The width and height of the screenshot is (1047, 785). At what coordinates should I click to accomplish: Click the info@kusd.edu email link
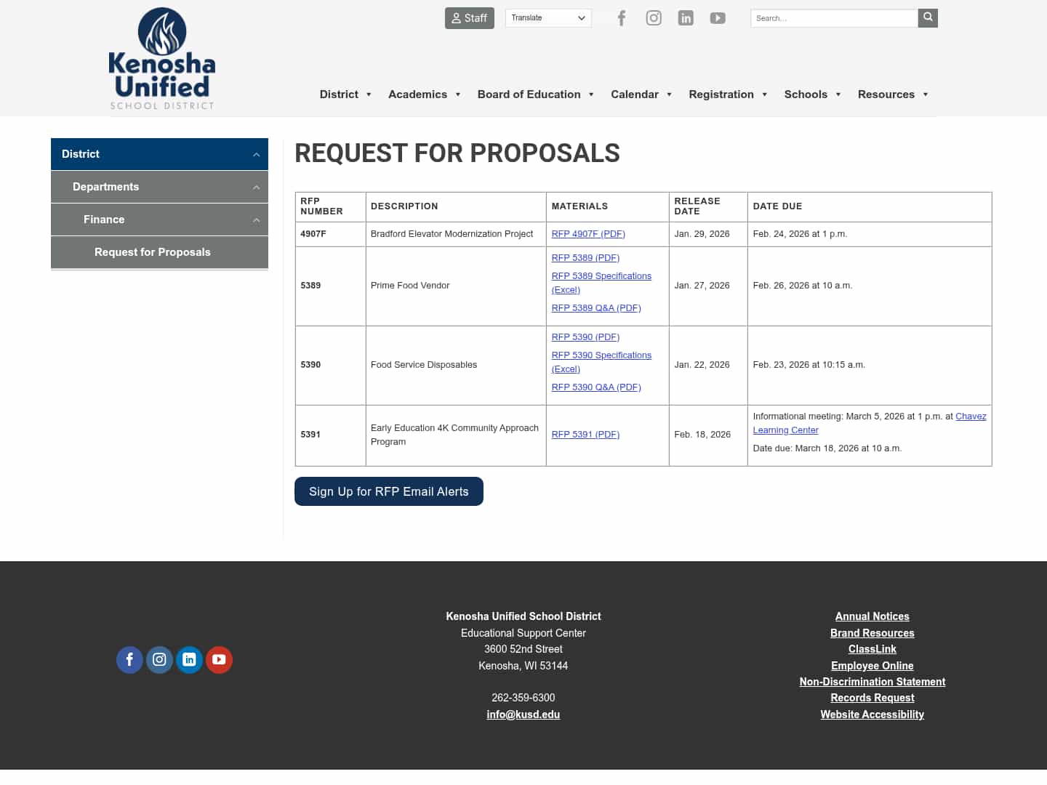coord(523,714)
